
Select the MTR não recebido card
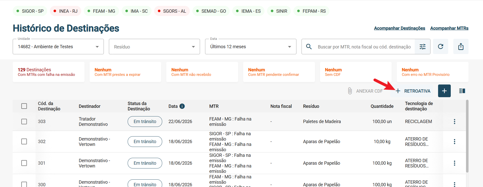[x=202, y=72]
